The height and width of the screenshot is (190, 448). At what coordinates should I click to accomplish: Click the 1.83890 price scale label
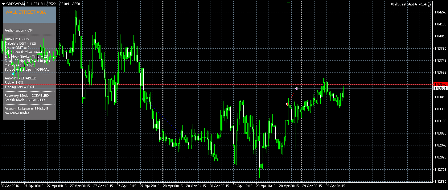[440, 48]
